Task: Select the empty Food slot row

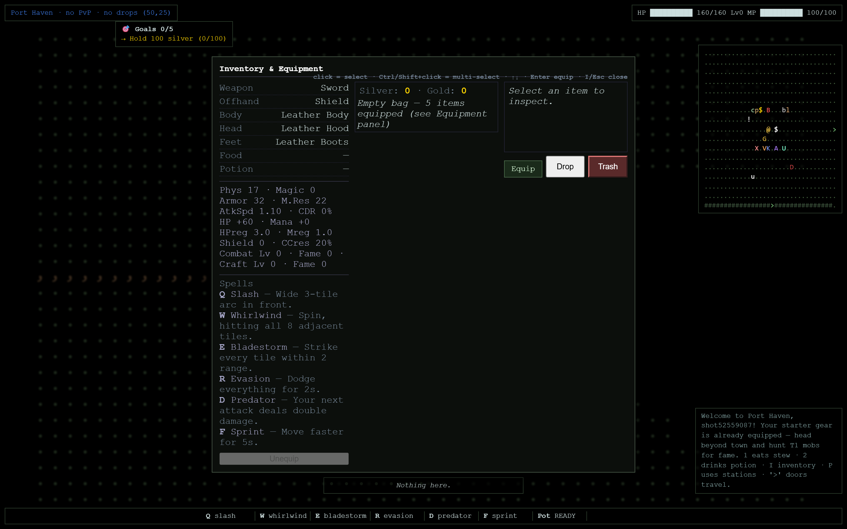Action: click(284, 155)
